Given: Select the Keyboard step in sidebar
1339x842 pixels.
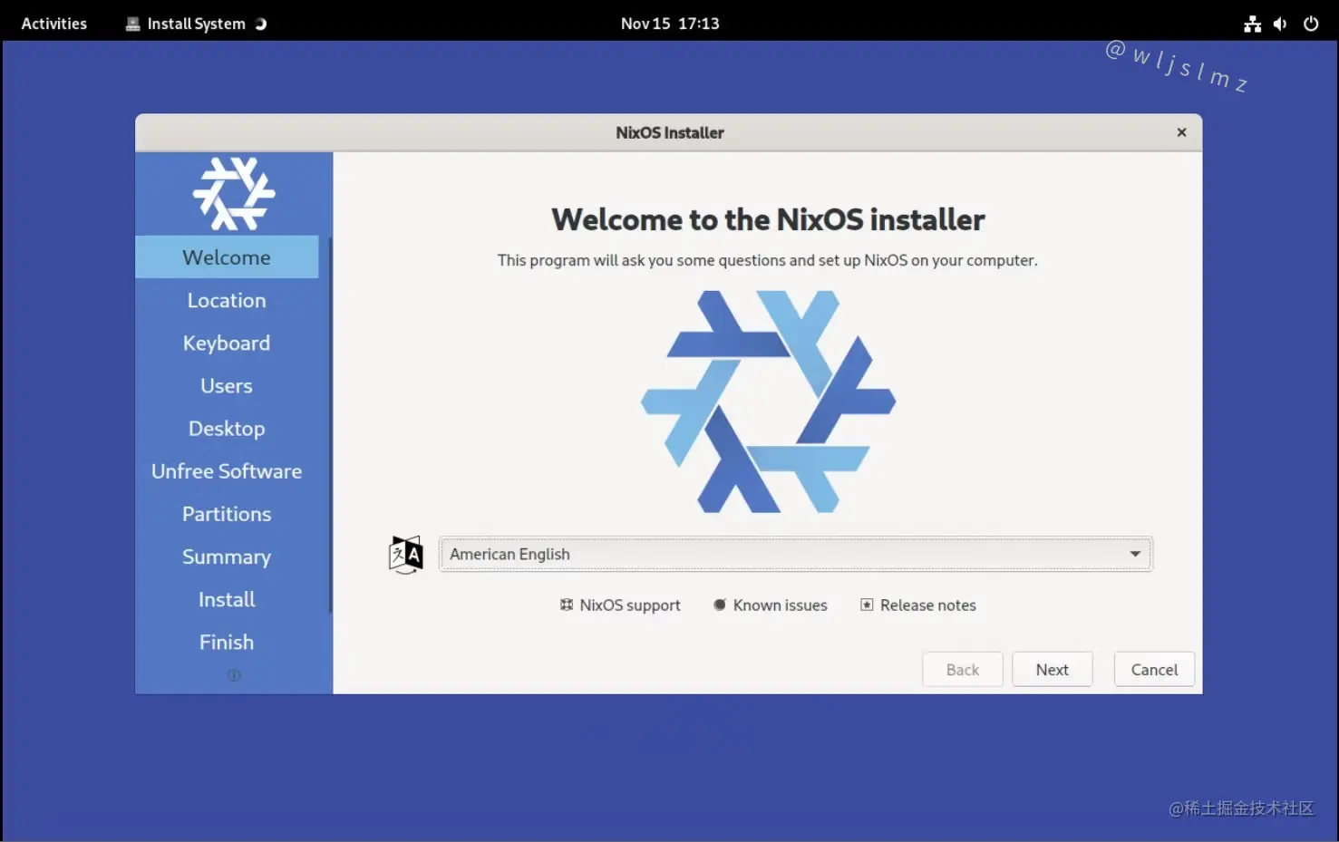Looking at the screenshot, I should 227,343.
